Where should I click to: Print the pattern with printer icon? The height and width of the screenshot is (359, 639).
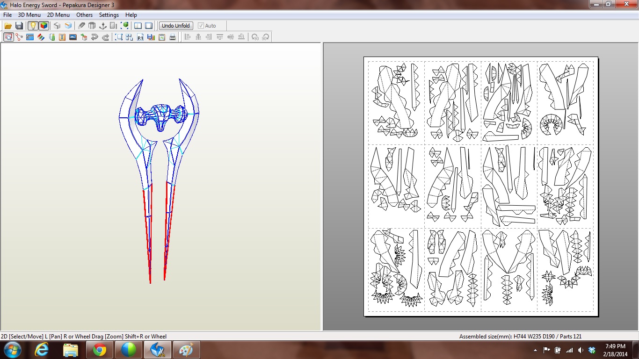[x=173, y=37]
